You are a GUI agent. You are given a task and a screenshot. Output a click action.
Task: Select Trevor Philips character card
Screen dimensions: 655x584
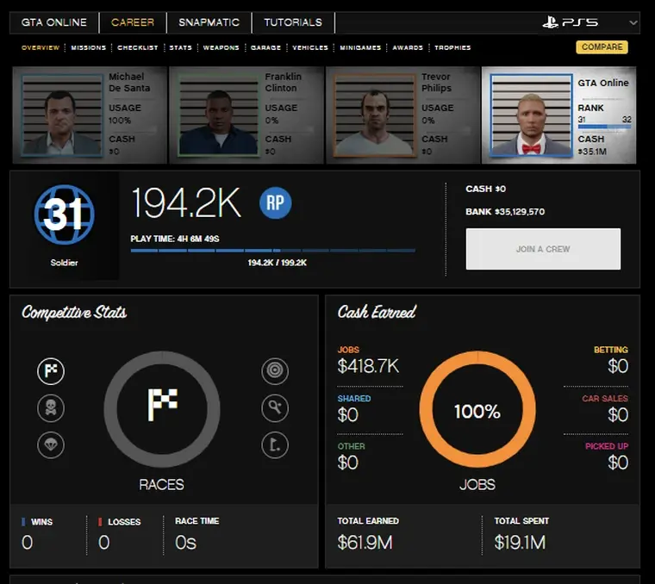(402, 115)
